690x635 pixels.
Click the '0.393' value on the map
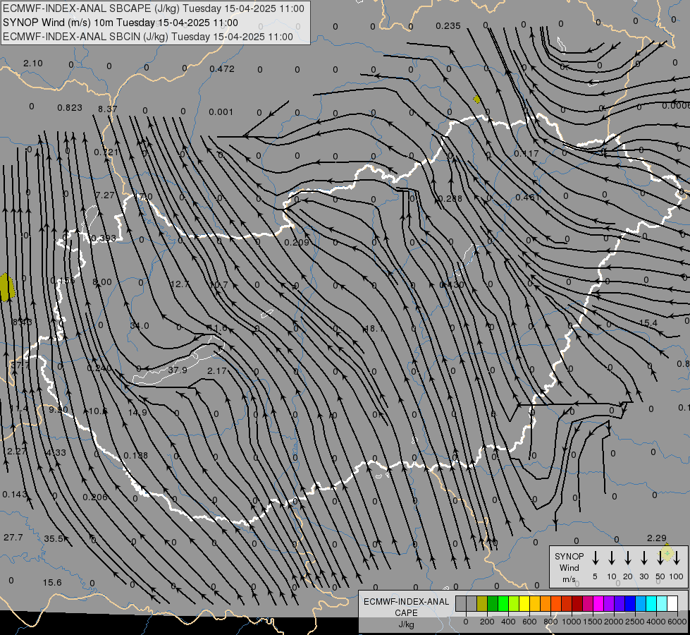point(104,238)
